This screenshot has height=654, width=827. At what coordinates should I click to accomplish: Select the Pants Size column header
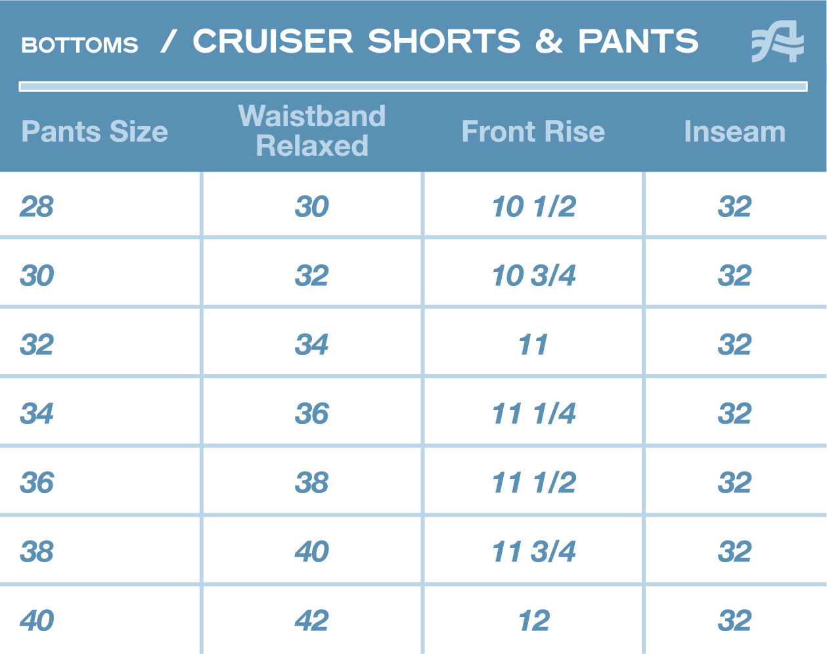(x=95, y=131)
